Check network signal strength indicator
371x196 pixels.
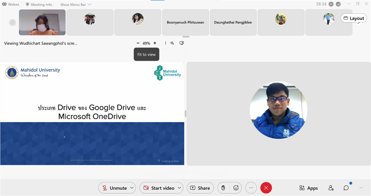338,4
